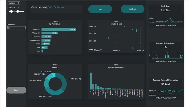Select the Trains bar
190x107 pixels.
(42, 51)
